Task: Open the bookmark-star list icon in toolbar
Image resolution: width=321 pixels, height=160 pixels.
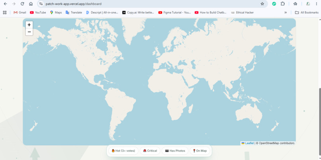Action: coord(295,4)
